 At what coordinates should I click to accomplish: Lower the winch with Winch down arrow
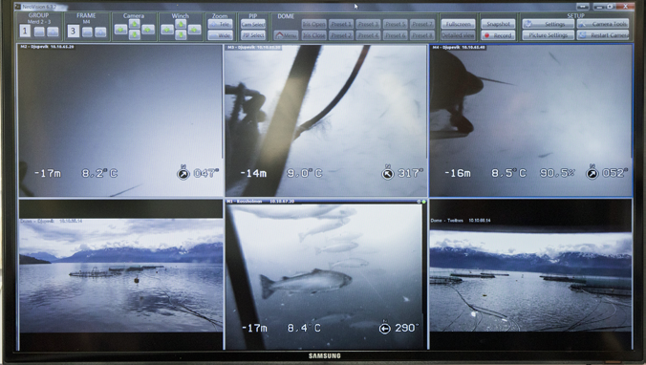[x=181, y=35]
